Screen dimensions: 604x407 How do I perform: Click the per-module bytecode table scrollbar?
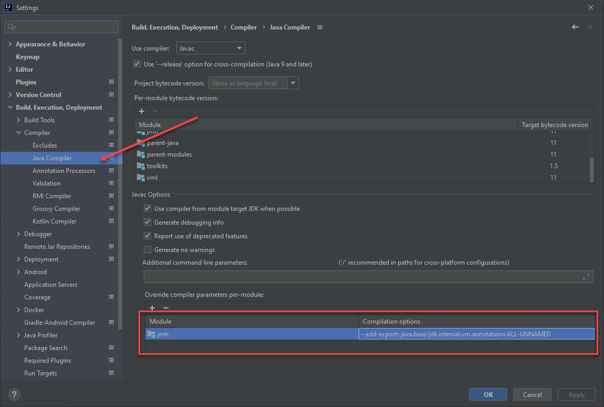pyautogui.click(x=592, y=169)
